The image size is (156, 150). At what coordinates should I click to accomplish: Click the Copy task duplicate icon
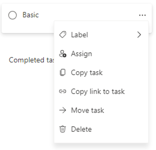[x=63, y=72]
